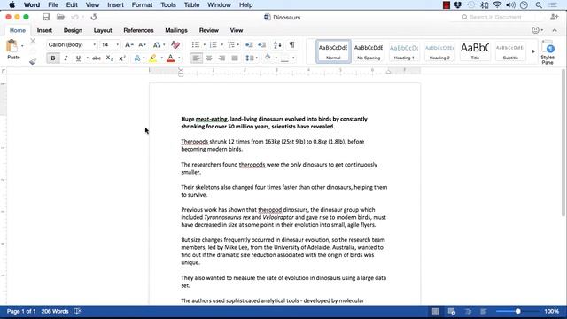Apply the Normal style
567x319 pixels.
[333, 51]
